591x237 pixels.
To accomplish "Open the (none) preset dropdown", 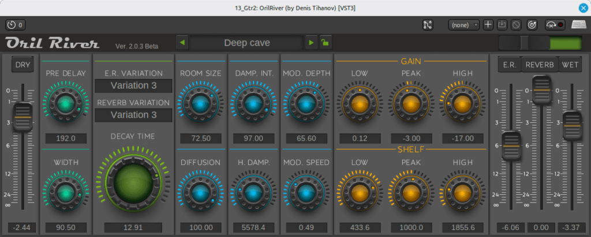I will (464, 25).
